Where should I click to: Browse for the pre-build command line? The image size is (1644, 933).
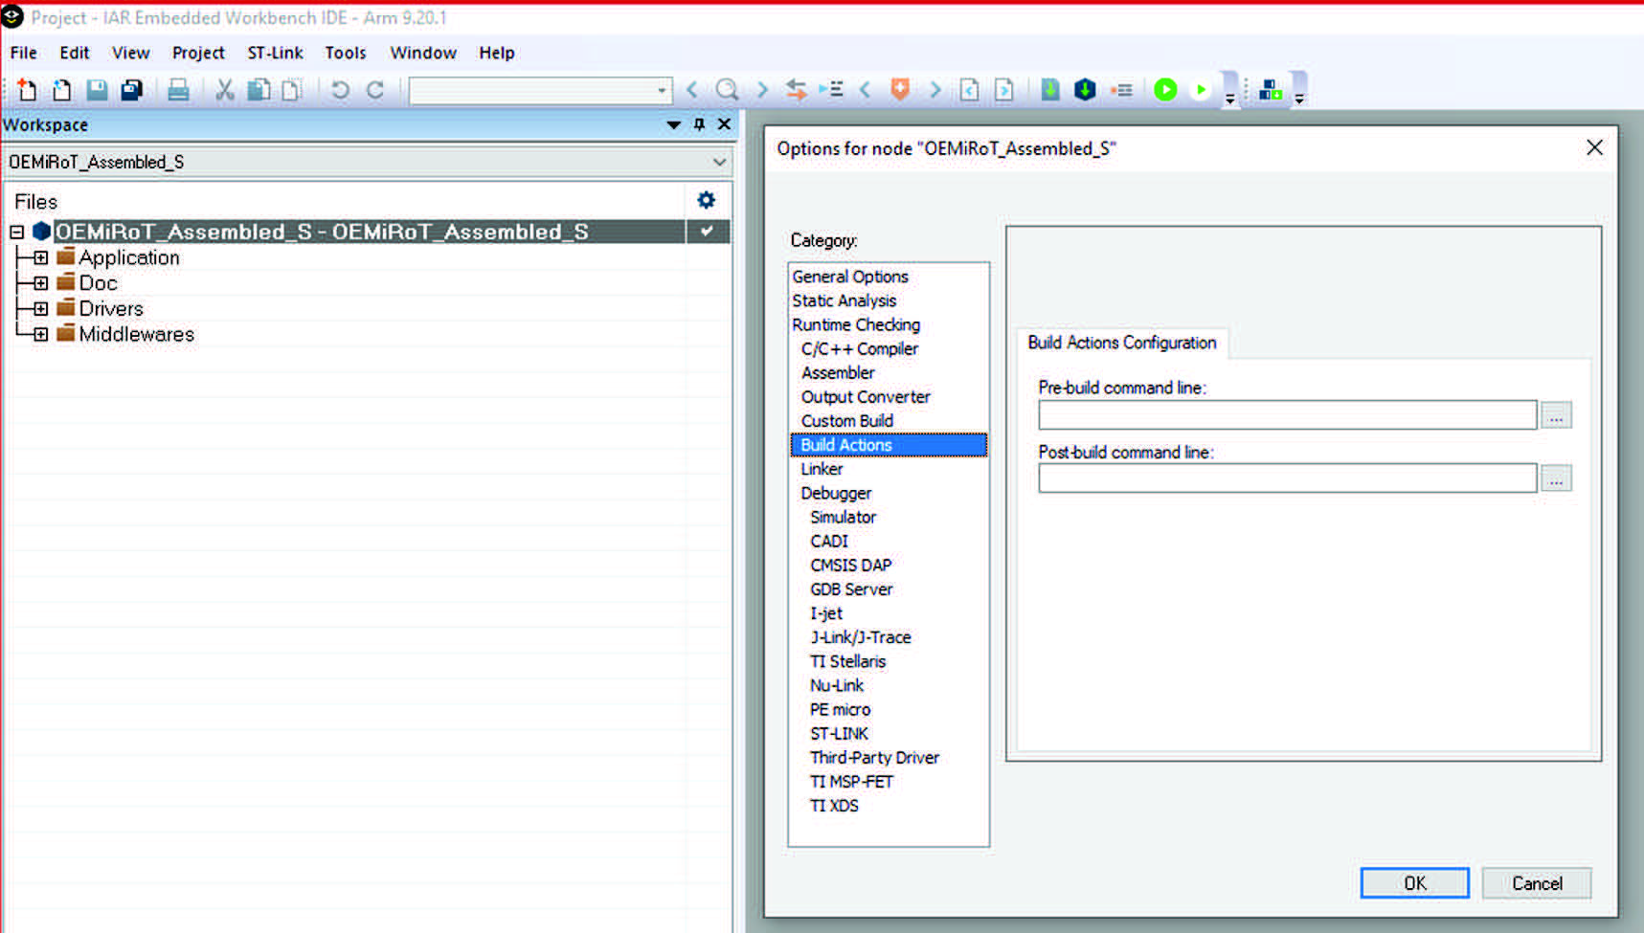1556,415
